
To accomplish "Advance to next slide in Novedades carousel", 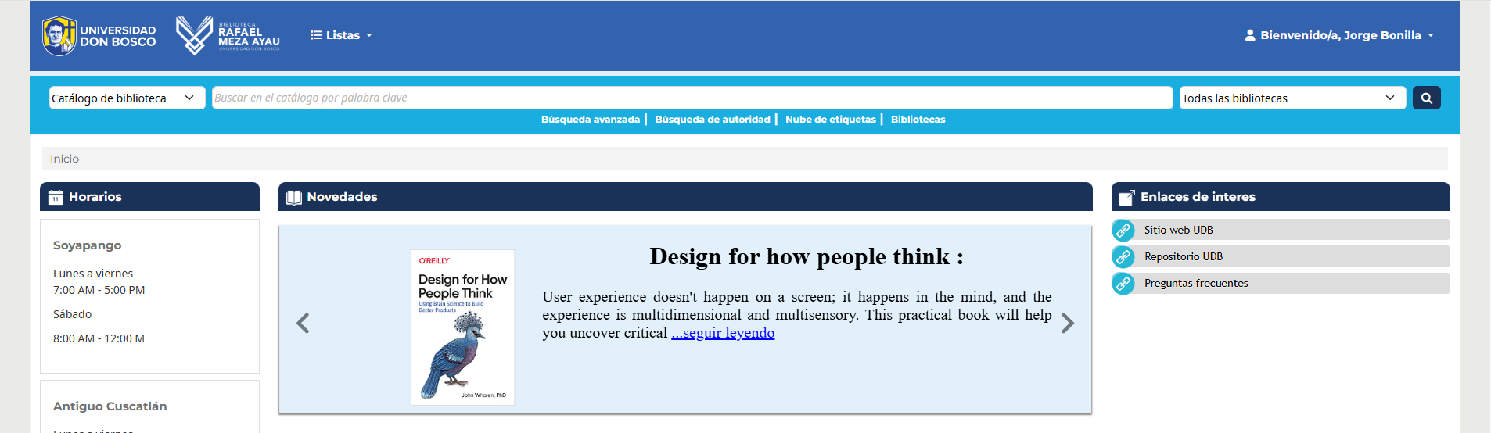I will coord(1067,323).
